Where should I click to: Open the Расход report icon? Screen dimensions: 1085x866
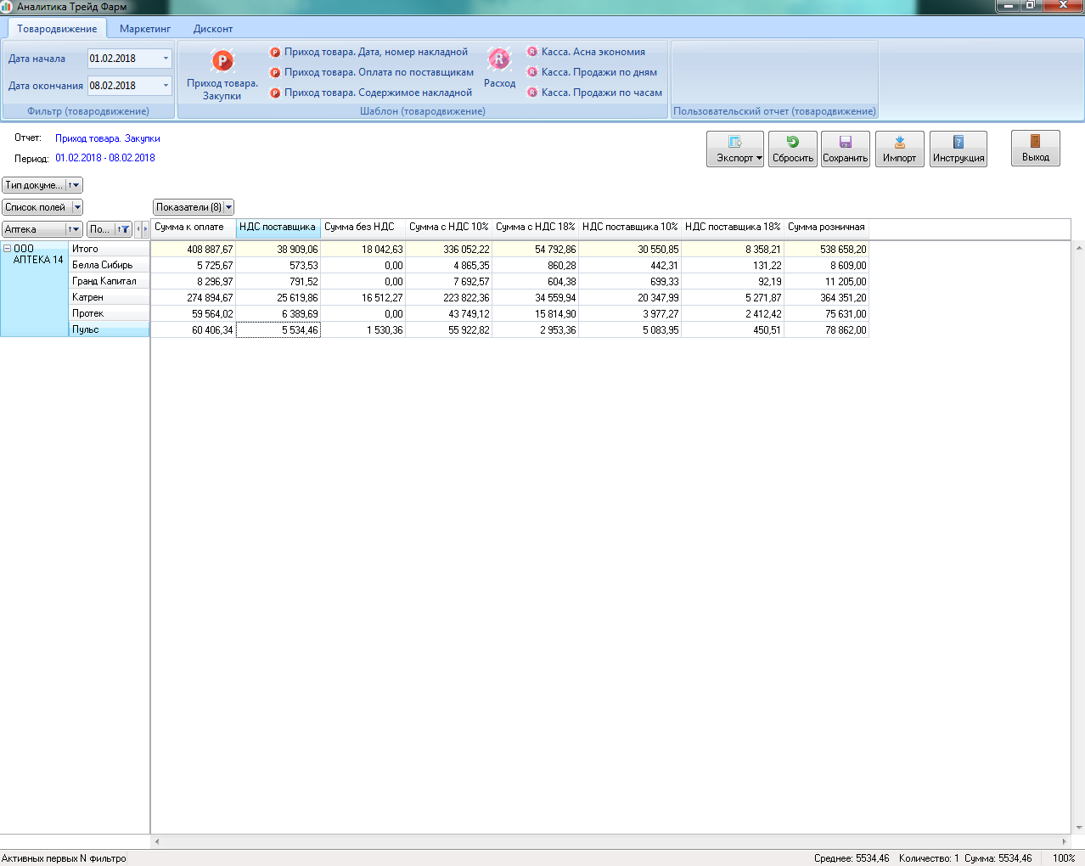(x=499, y=60)
